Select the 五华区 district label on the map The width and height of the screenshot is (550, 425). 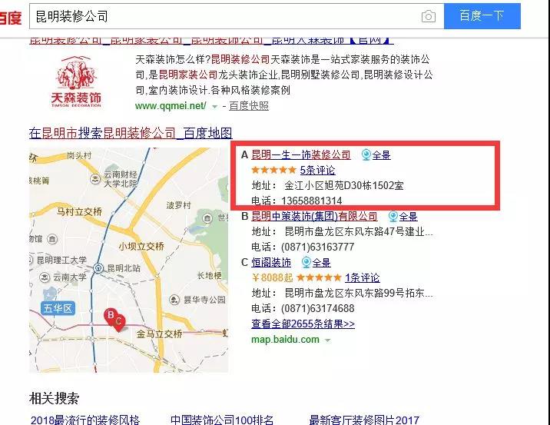click(58, 308)
